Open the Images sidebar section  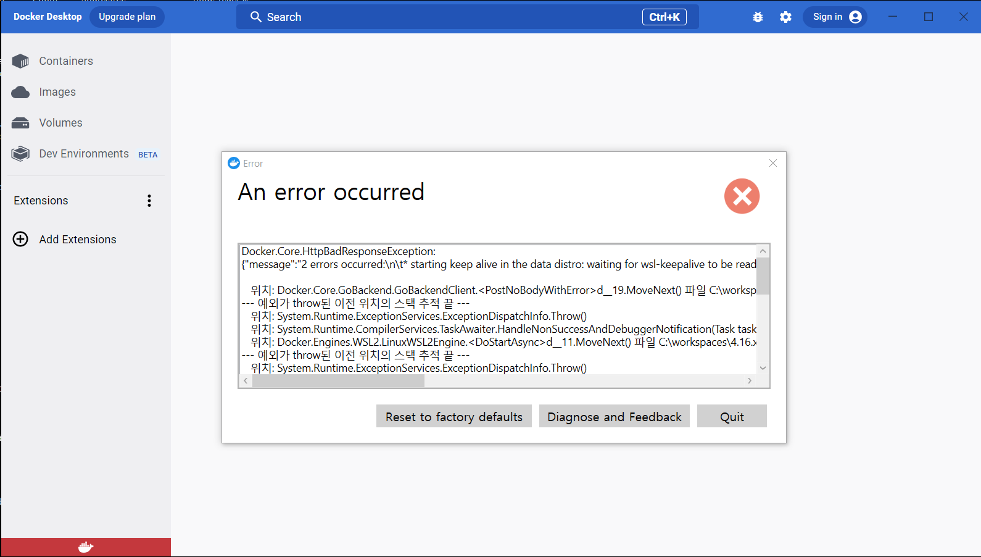(85, 92)
